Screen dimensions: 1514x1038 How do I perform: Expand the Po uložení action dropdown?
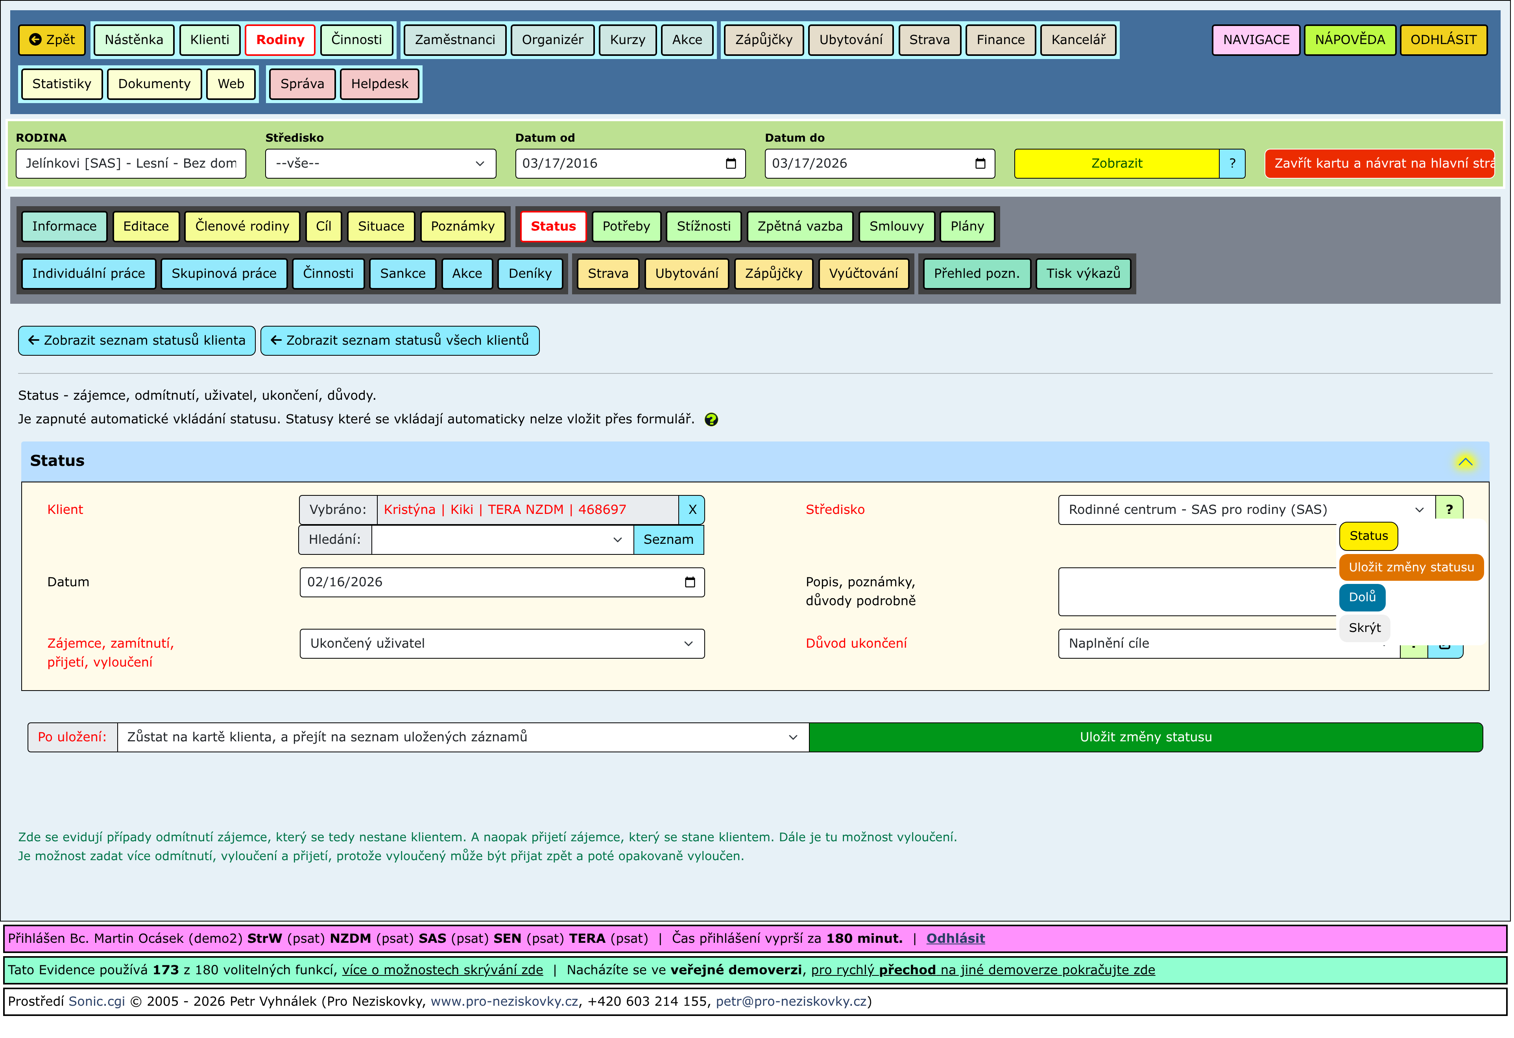pos(463,737)
